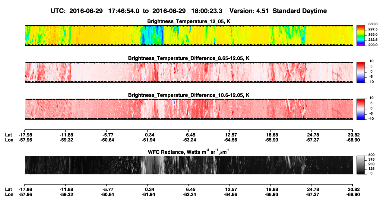Select the rainbow colorbar for 12.05 brightness temperature

(x=361, y=35)
